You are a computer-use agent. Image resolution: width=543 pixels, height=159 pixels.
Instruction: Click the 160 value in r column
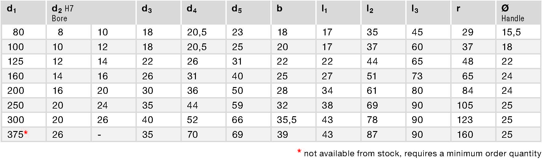[465, 135]
